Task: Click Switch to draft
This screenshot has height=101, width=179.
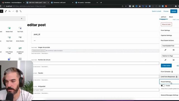Action: click(x=157, y=11)
